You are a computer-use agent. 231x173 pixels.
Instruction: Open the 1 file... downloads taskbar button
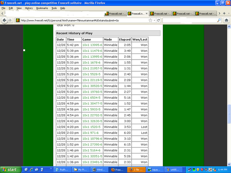pyautogui.click(x=136, y=170)
